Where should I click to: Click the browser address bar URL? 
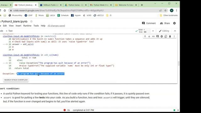(x=58, y=10)
